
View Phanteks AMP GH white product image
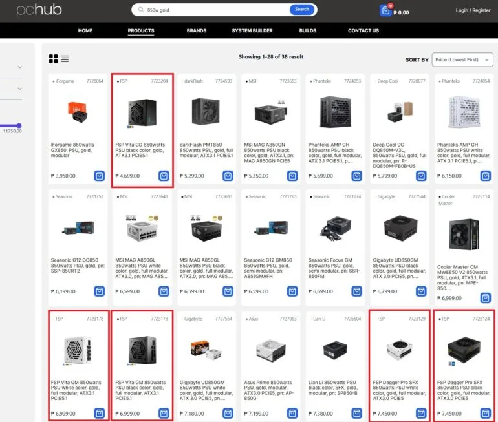pyautogui.click(x=464, y=112)
